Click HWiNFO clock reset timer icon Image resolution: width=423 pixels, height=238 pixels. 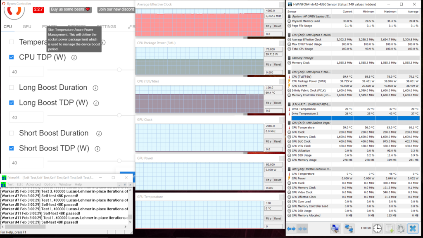pyautogui.click(x=377, y=228)
